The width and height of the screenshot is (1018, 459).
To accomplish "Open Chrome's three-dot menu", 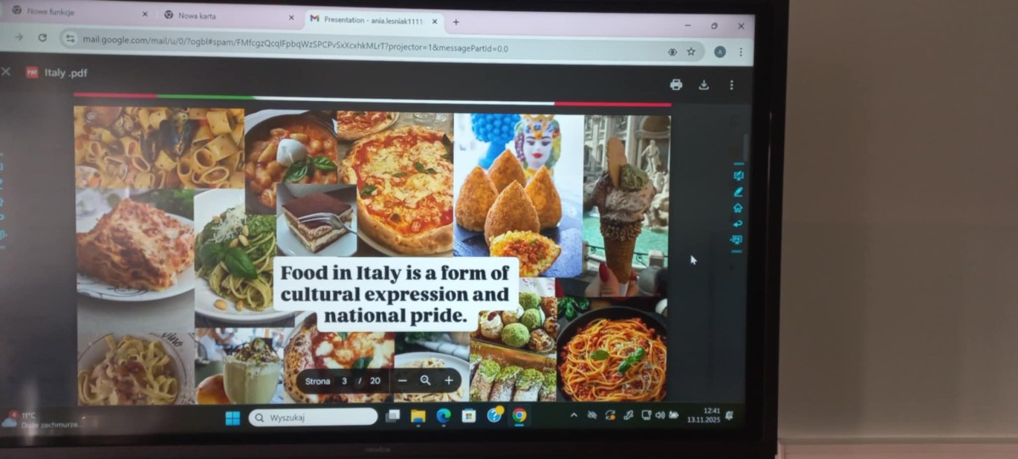I will [x=741, y=53].
